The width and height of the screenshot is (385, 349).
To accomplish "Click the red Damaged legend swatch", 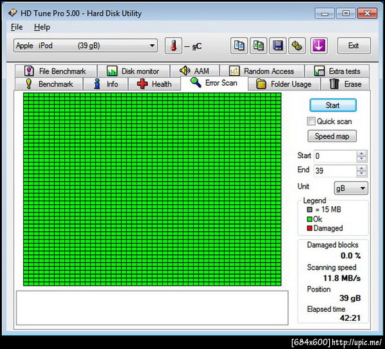I will click(309, 229).
